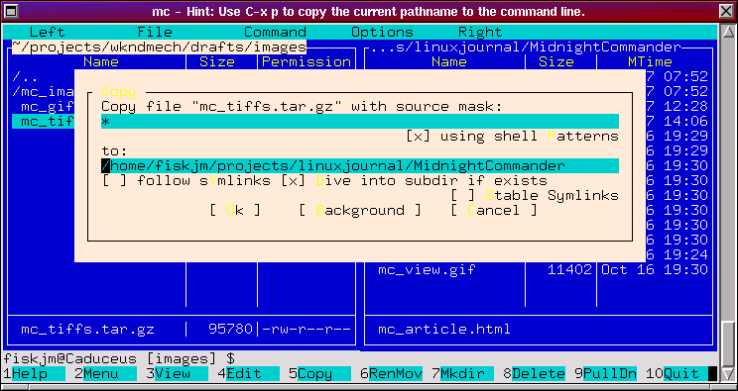Open the Options menu
Screen dimensions: 738x391
point(382,33)
